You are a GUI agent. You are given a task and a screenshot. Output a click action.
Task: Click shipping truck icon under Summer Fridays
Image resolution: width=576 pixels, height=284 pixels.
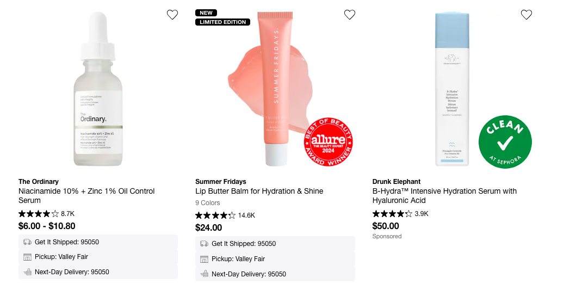click(205, 244)
